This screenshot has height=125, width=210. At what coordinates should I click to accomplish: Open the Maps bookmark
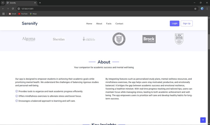pyautogui.click(x=33, y=14)
